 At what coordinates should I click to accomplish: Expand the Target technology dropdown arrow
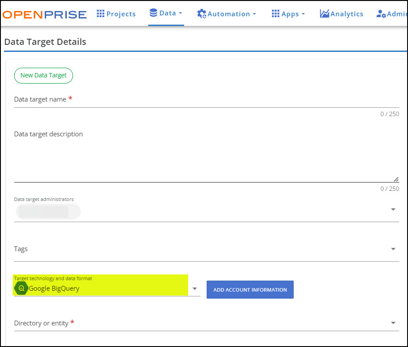(x=195, y=289)
